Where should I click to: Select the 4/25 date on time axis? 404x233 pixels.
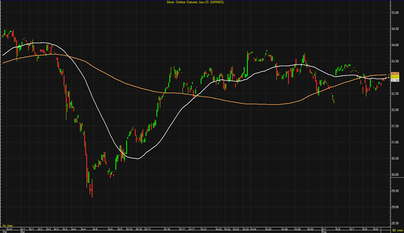[x=269, y=229]
